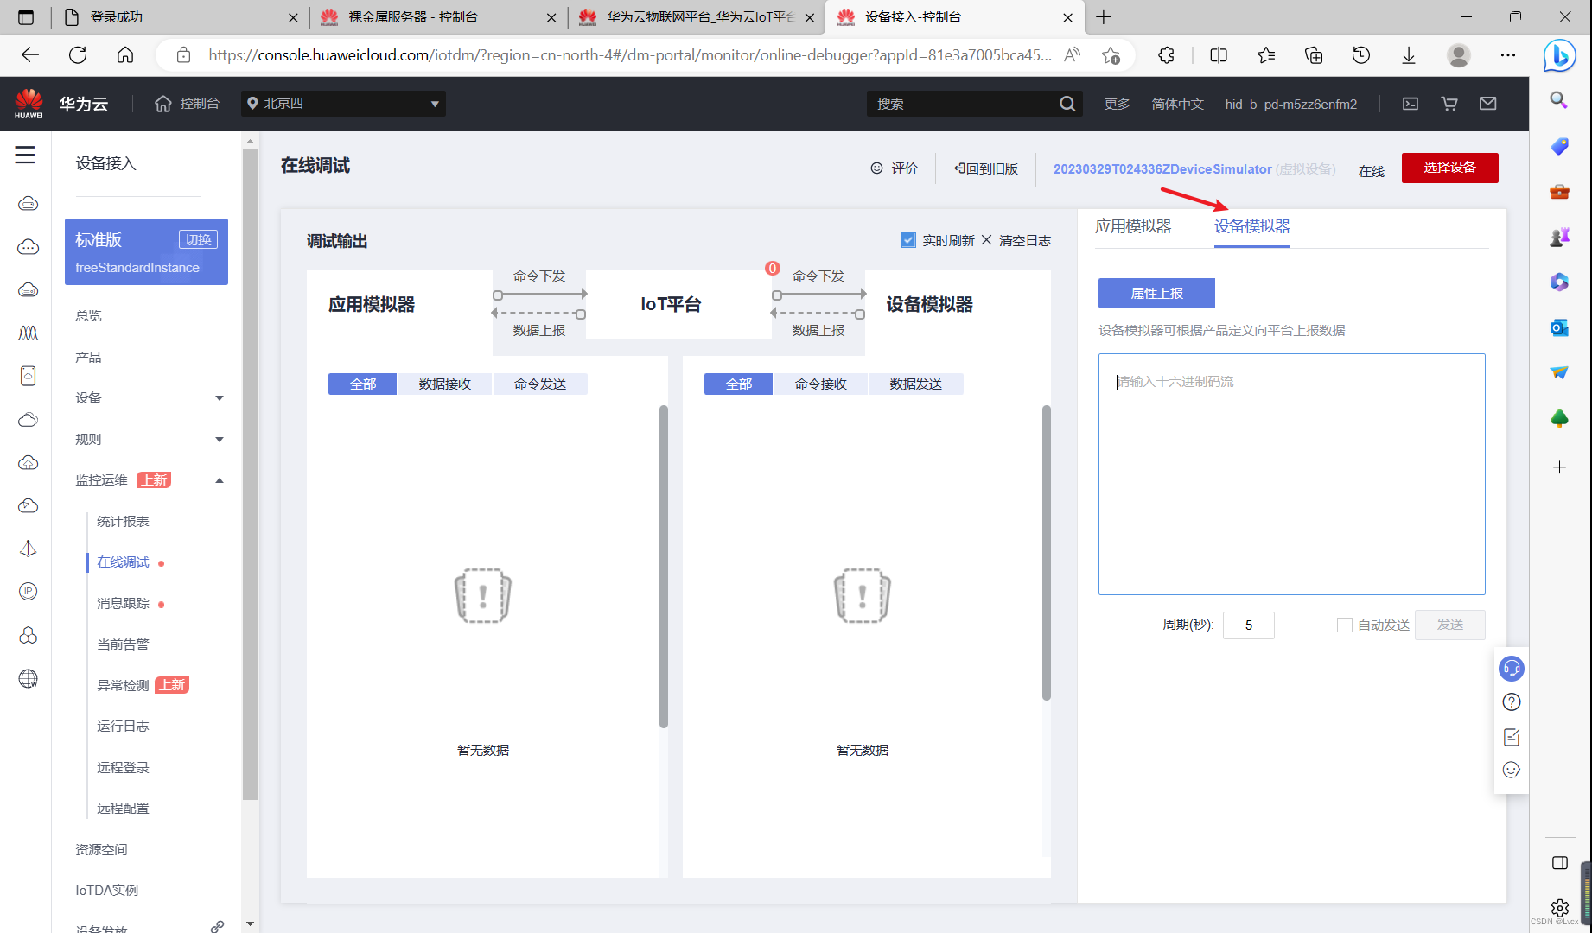The image size is (1592, 933).
Task: Open the 更多 header menu
Action: click(1117, 104)
